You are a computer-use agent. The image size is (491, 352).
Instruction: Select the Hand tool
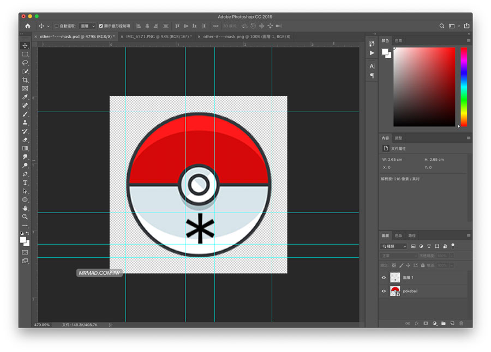(25, 208)
